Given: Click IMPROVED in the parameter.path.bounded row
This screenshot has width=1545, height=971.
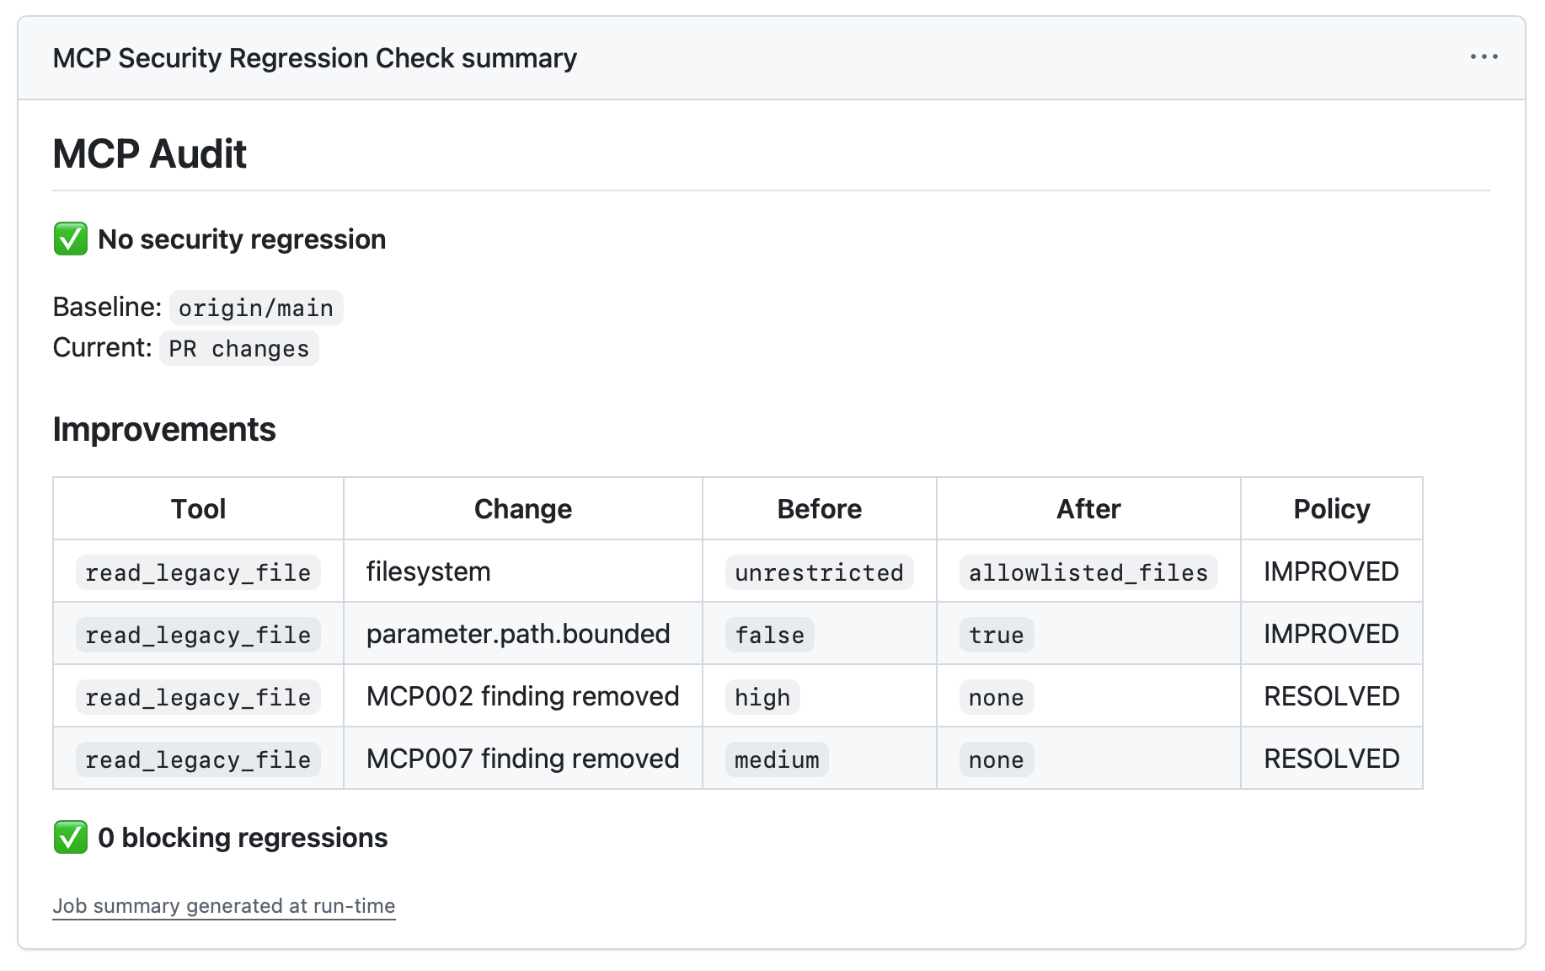Looking at the screenshot, I should tap(1331, 634).
